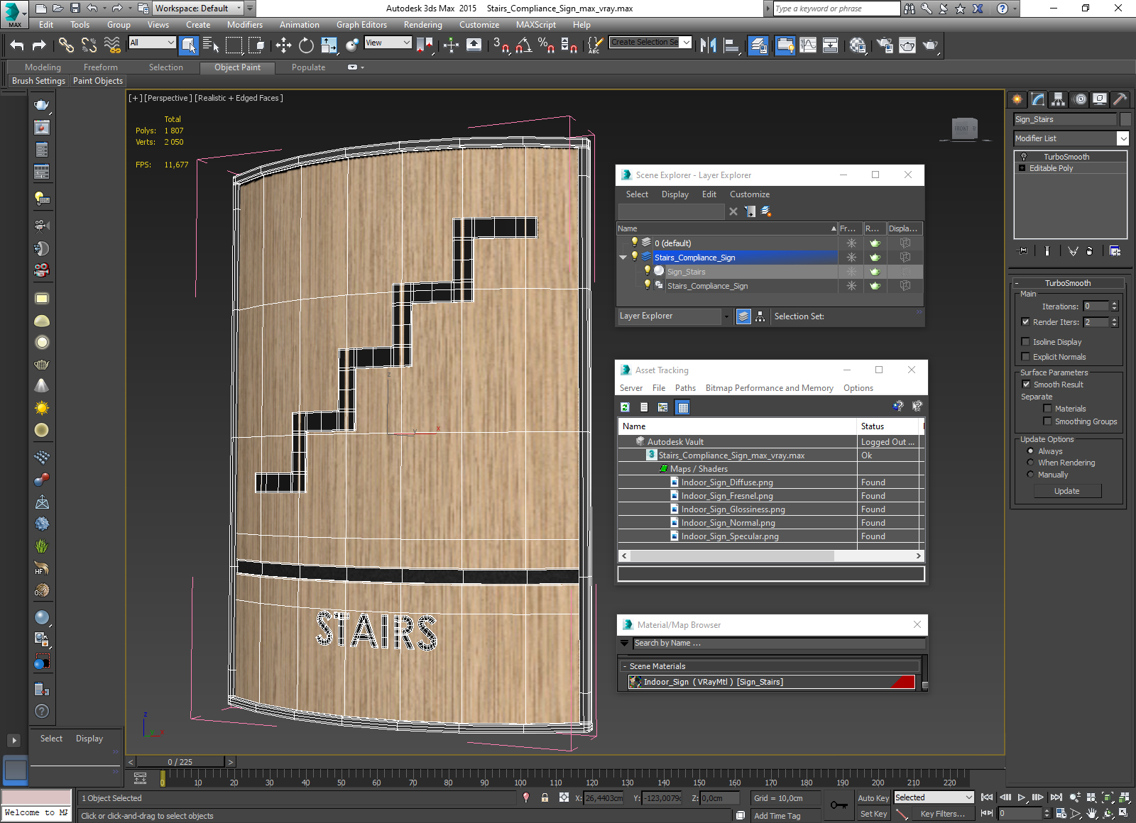Open the Motion command panel tab
This screenshot has width=1136, height=823.
1080,99
